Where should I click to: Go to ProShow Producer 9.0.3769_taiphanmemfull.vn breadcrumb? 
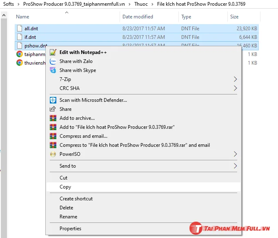pyautogui.click(x=74, y=4)
